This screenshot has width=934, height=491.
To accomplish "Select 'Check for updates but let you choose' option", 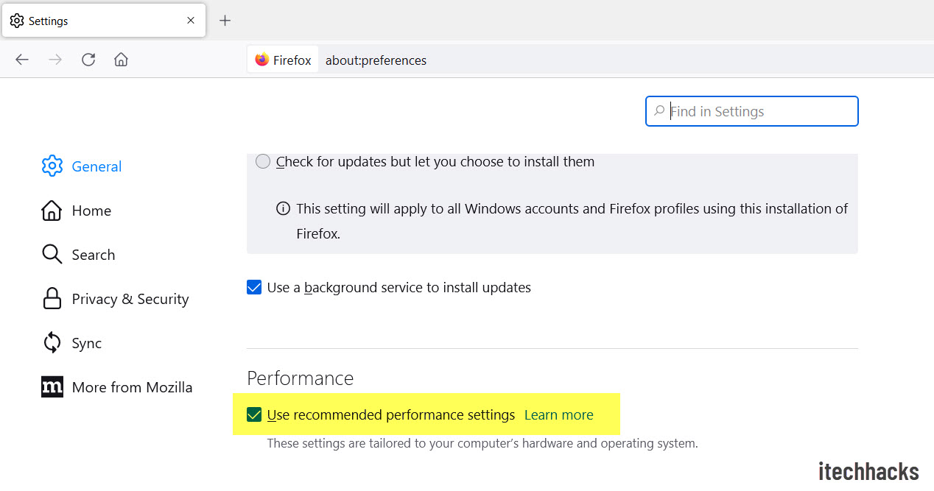I will pos(263,161).
